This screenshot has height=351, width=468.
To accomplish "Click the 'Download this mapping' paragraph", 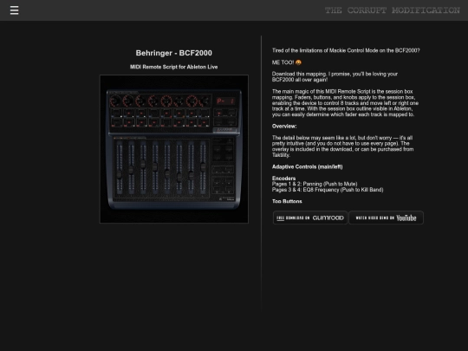I will click(335, 77).
